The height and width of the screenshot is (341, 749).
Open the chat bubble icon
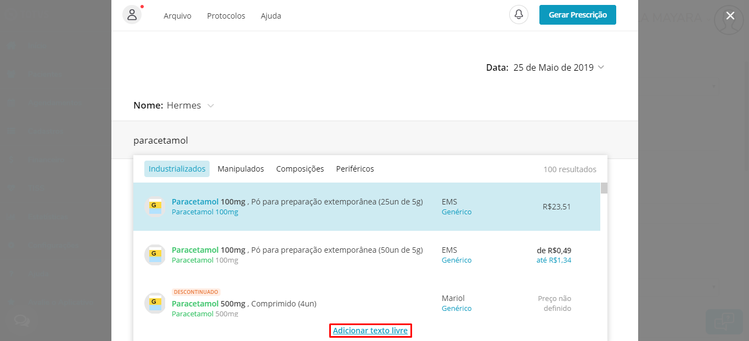22,321
